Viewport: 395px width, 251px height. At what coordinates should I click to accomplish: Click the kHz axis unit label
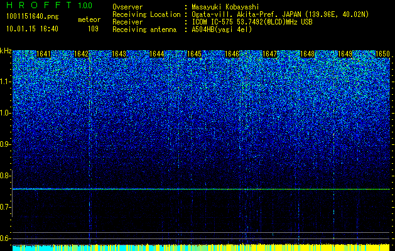click(6, 51)
